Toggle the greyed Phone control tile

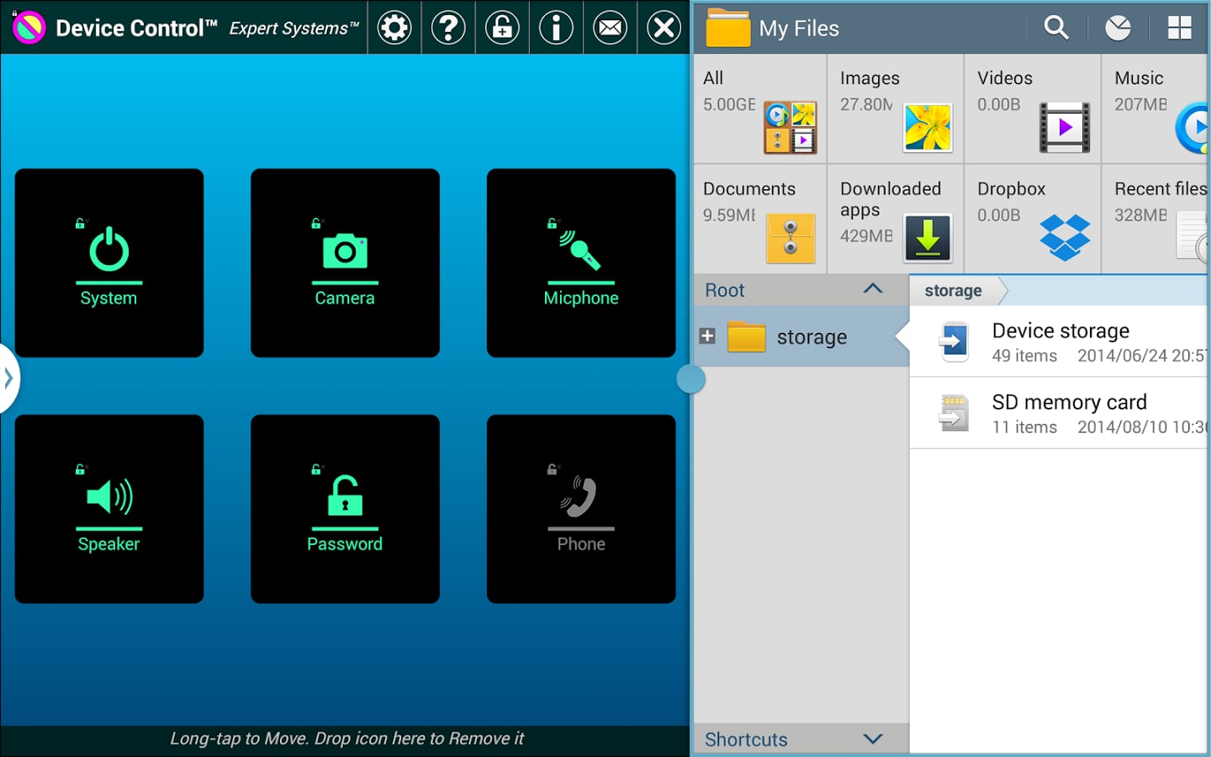click(581, 509)
